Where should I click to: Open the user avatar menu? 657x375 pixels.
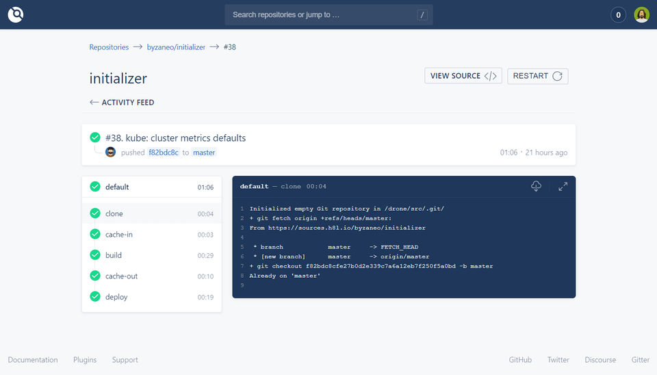pyautogui.click(x=641, y=14)
